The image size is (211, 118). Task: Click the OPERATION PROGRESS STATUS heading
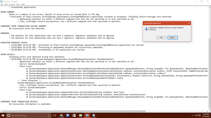[14, 43]
